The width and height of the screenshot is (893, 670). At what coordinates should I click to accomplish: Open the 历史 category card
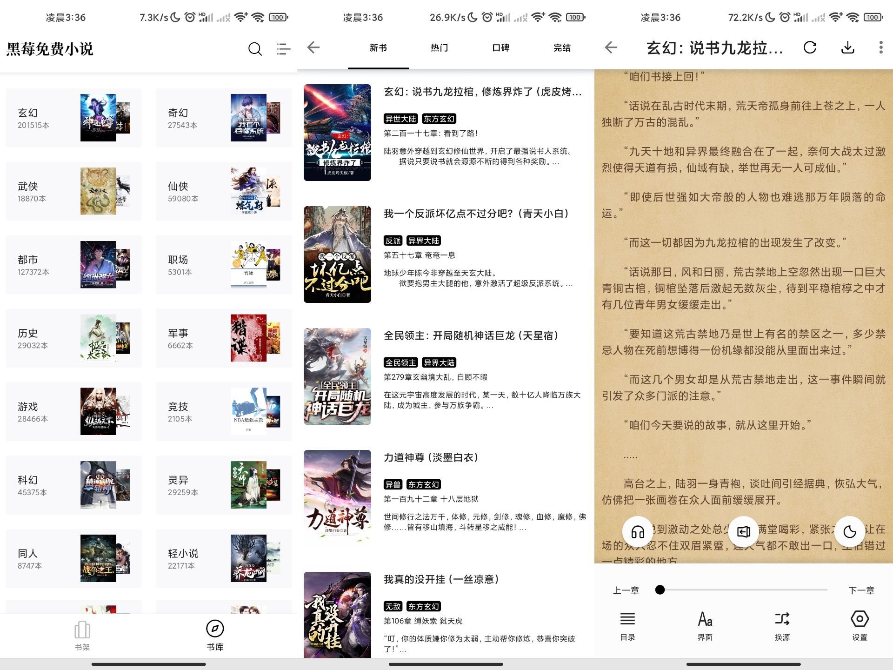[73, 338]
